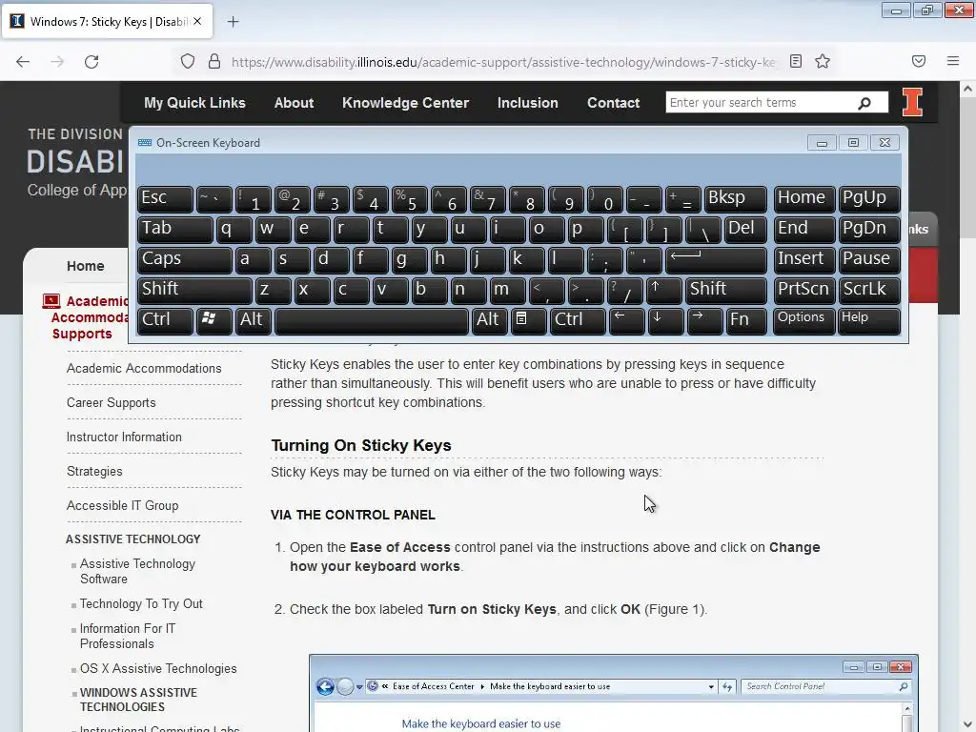Click the Bksp key
976x732 pixels.
coord(736,198)
